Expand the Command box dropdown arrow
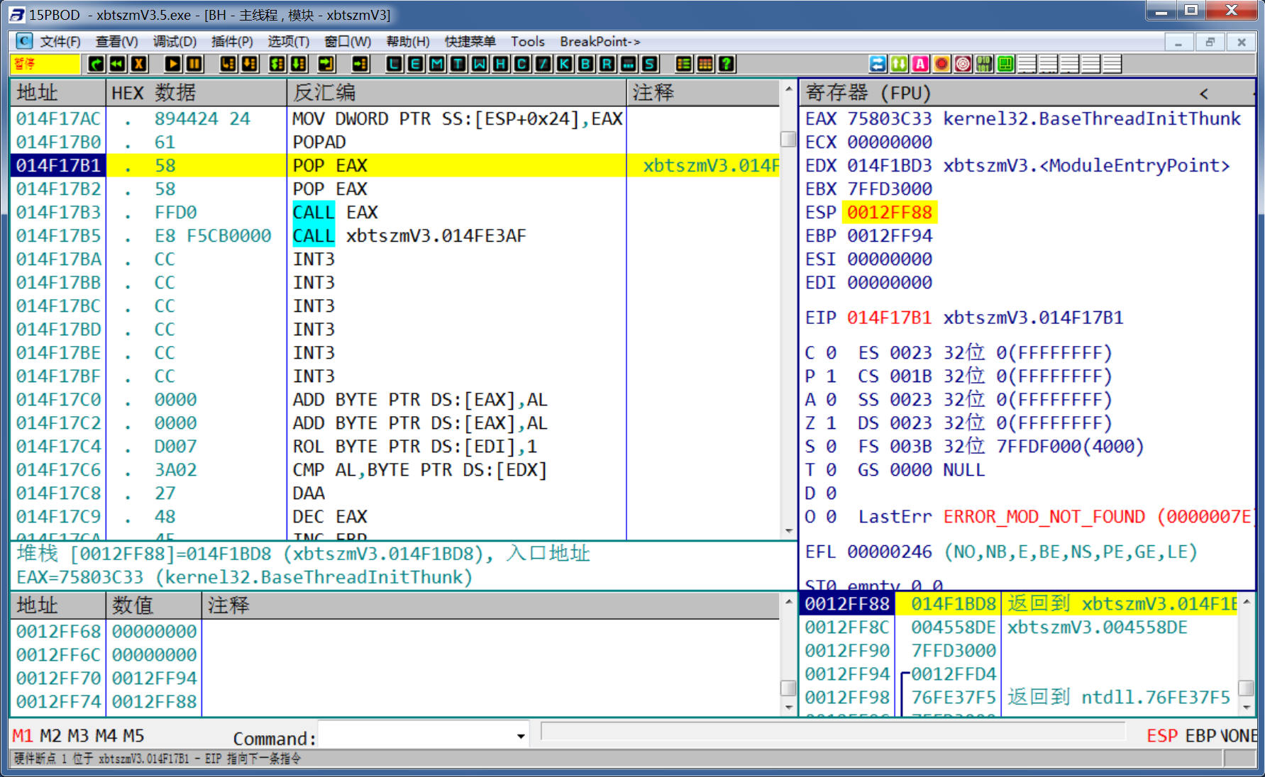 point(521,737)
